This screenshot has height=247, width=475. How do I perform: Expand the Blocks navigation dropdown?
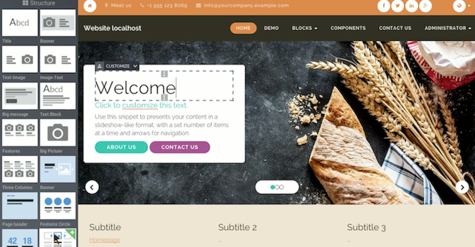click(304, 28)
